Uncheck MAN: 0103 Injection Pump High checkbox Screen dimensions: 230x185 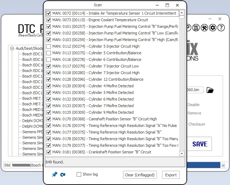click(x=48, y=40)
